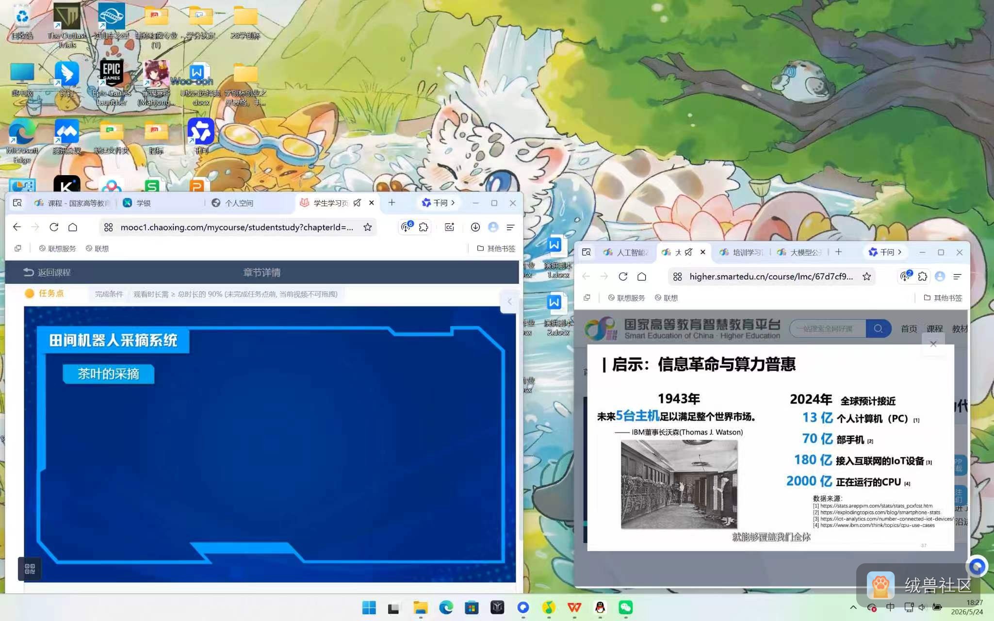
Task: Open 联想服务 bookmark in chaoxing window
Action: coord(57,248)
